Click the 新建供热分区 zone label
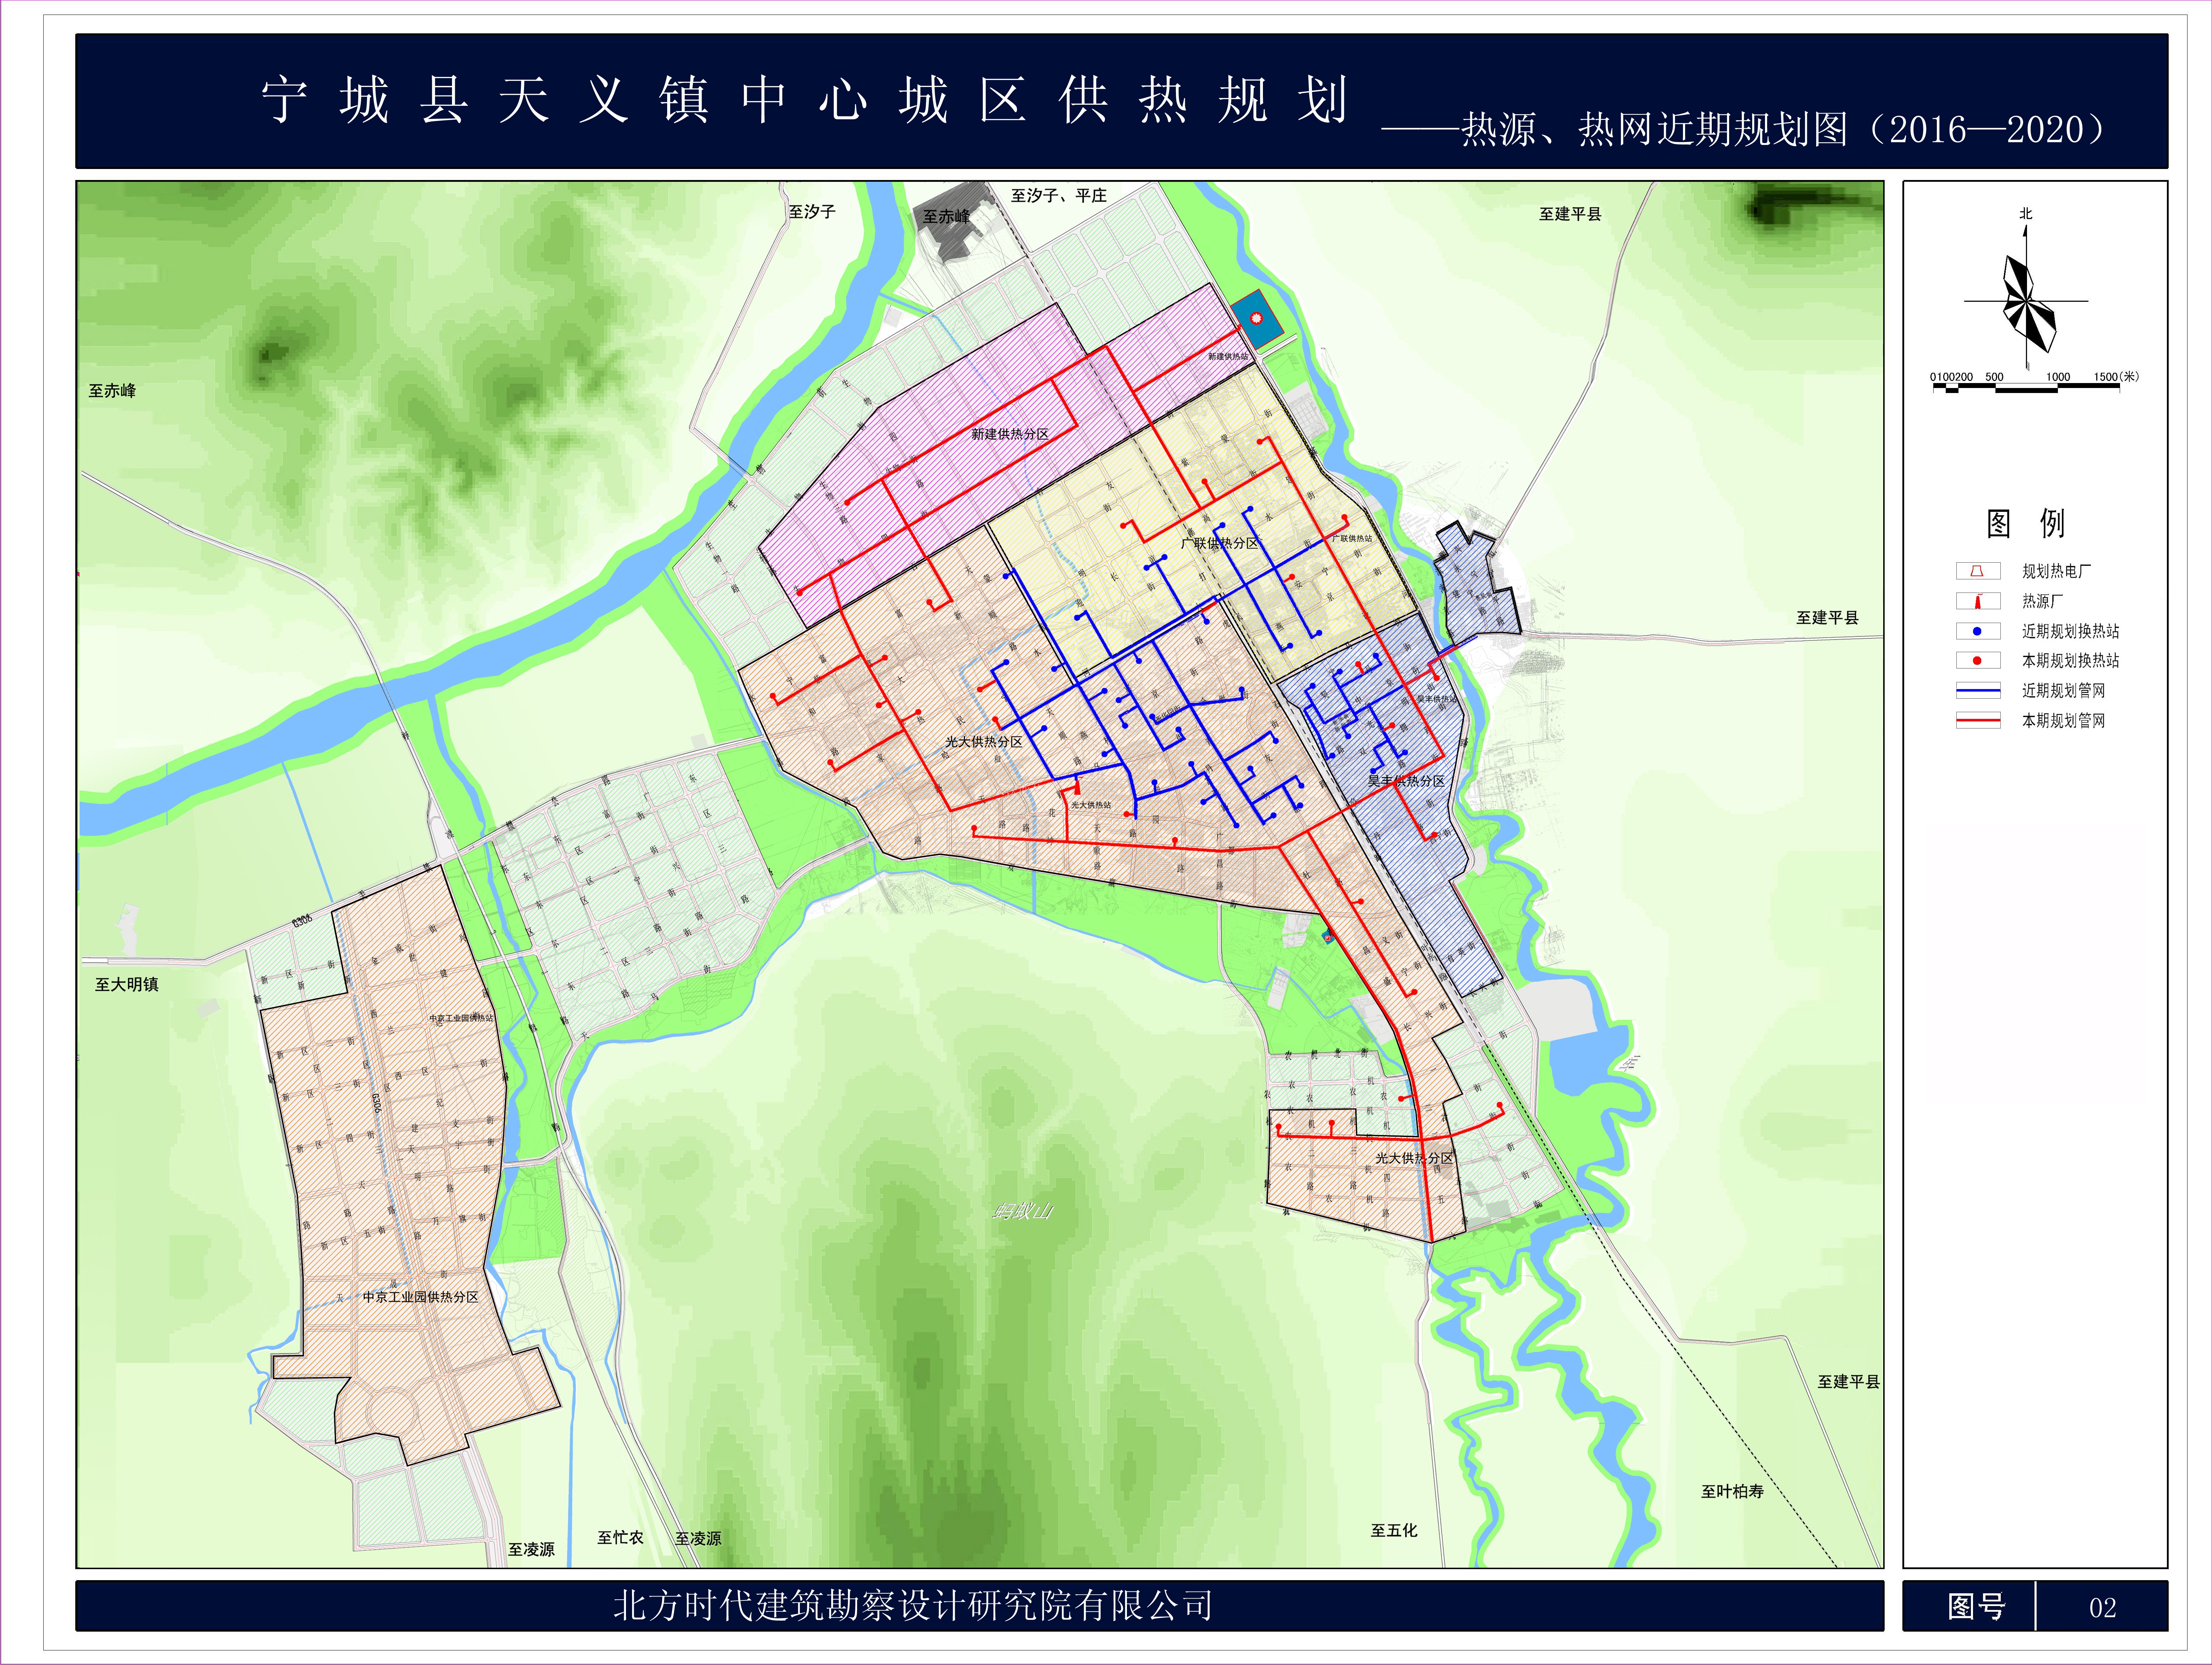2212x1665 pixels. 1010,434
